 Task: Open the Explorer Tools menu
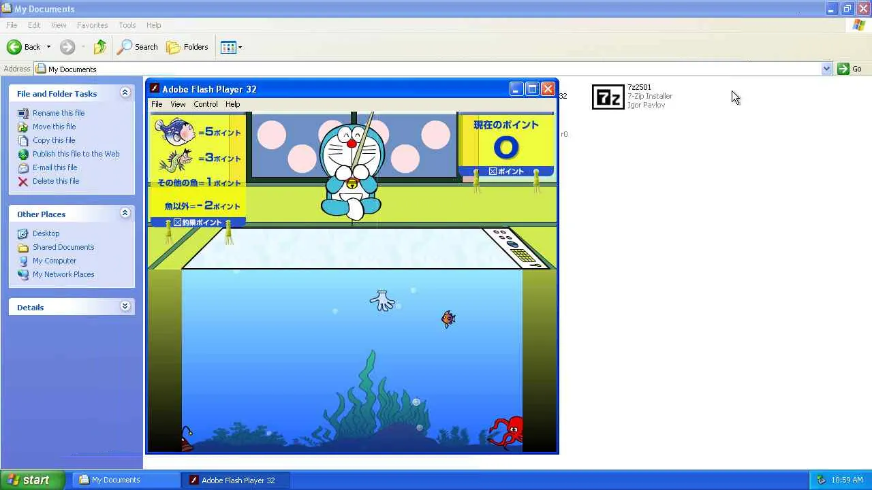(127, 25)
